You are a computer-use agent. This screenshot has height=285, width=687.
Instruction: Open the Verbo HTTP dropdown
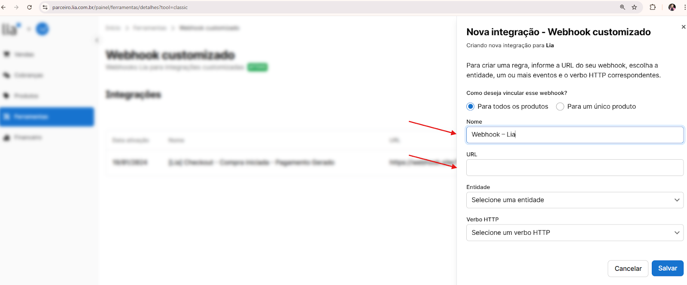[x=575, y=233]
